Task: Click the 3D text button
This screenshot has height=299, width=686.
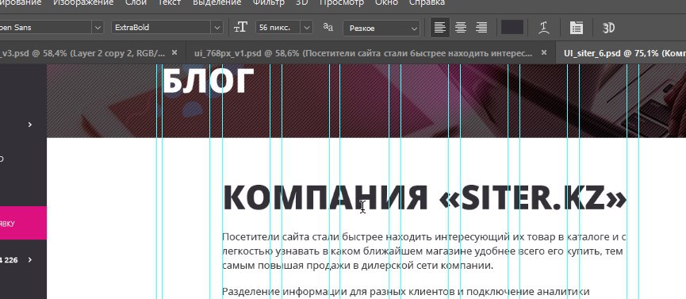Action: click(x=608, y=28)
